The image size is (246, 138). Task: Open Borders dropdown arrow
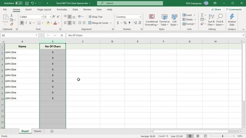[x=42, y=23]
